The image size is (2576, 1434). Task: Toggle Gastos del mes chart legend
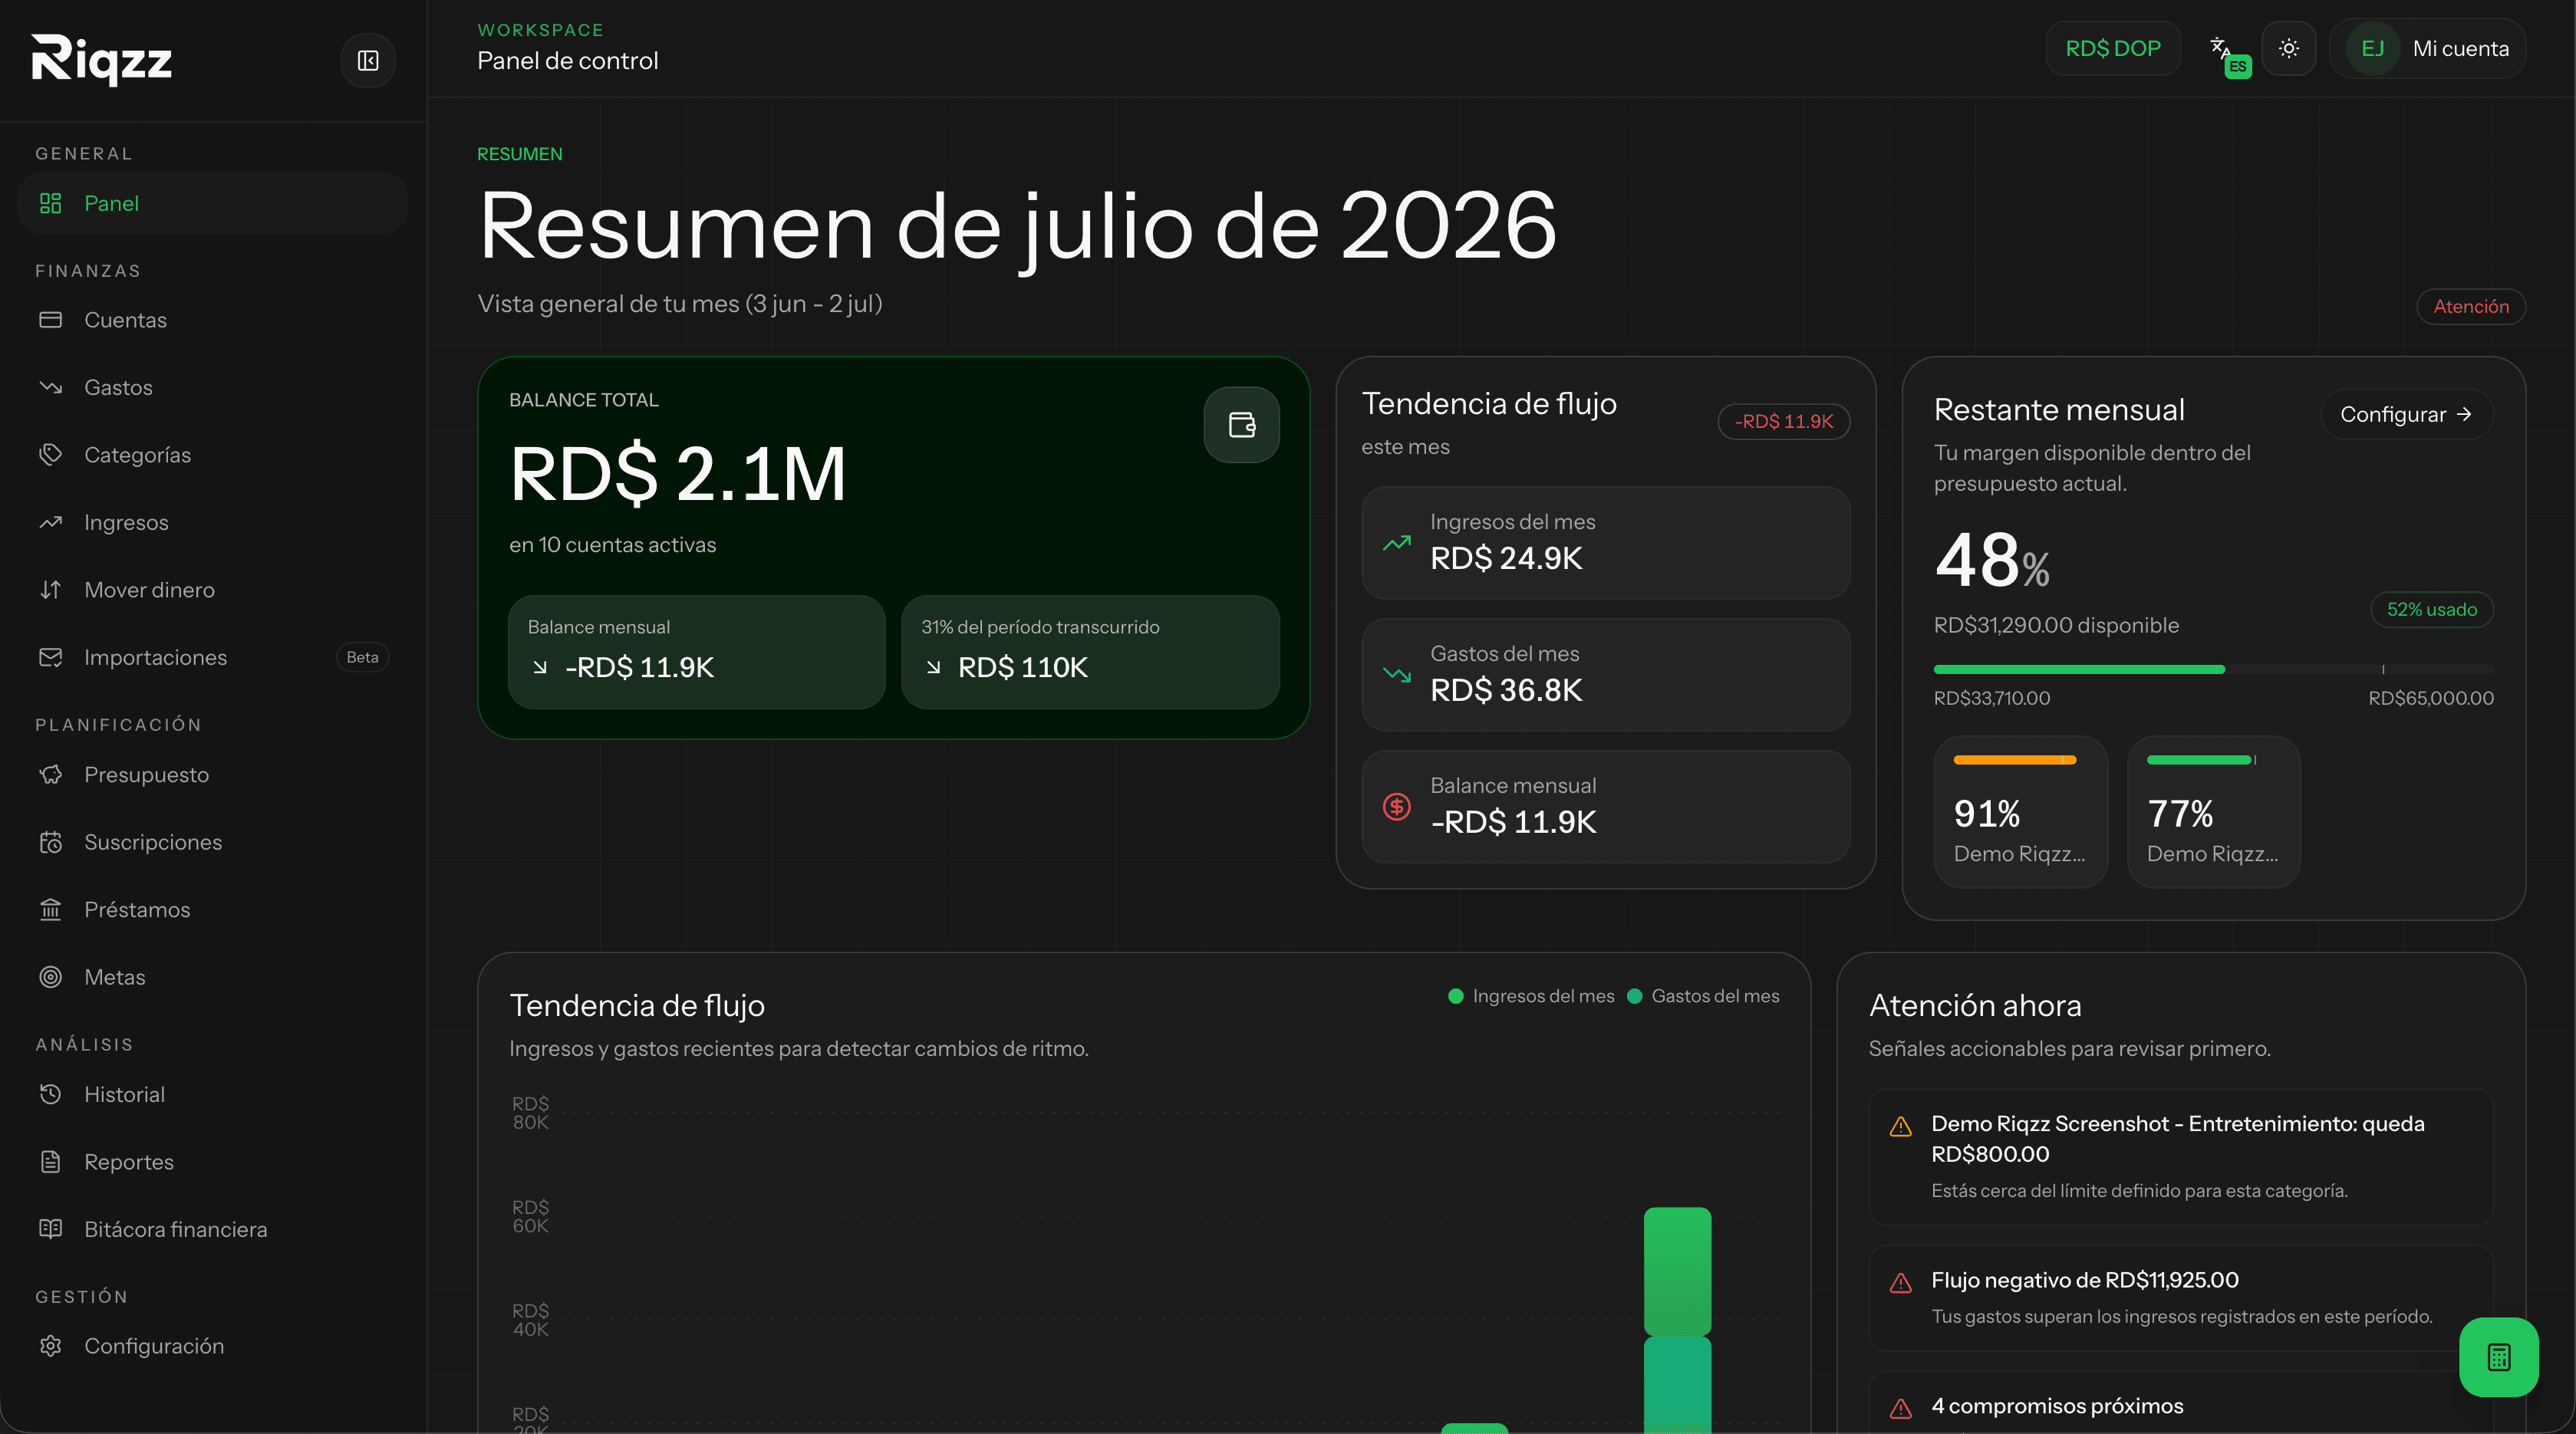pos(1703,996)
